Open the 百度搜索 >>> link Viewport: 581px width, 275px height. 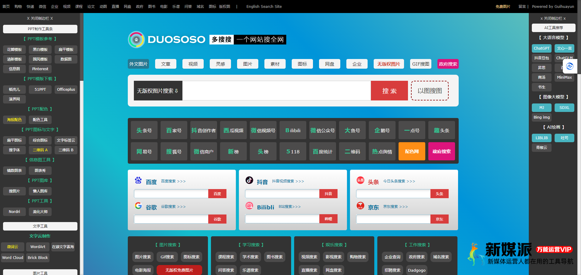tap(173, 181)
